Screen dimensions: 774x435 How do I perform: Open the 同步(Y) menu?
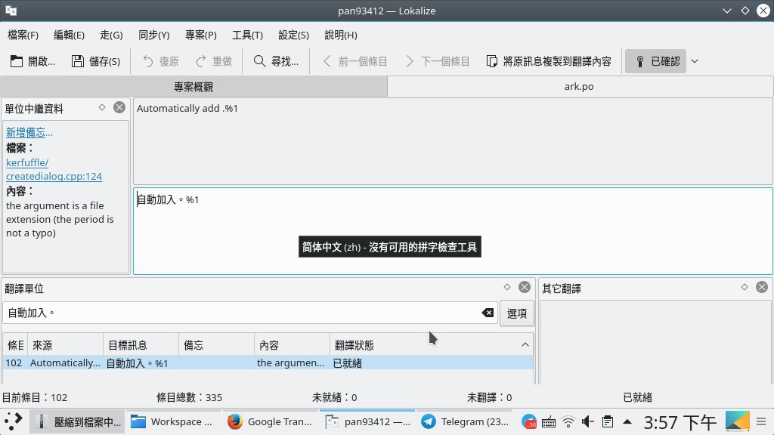click(154, 35)
